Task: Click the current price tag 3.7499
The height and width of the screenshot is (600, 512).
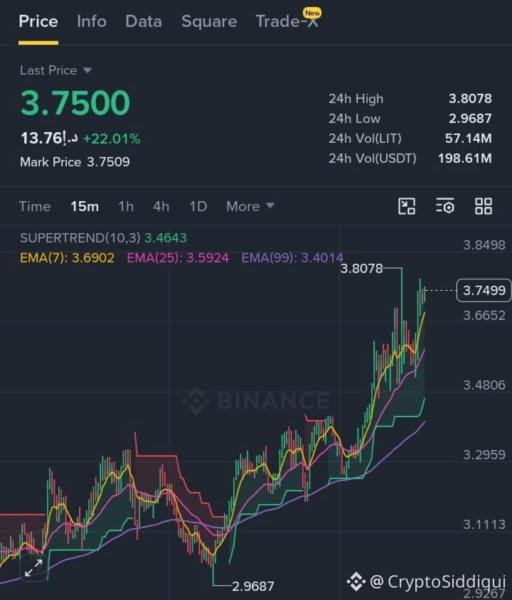Action: point(484,291)
